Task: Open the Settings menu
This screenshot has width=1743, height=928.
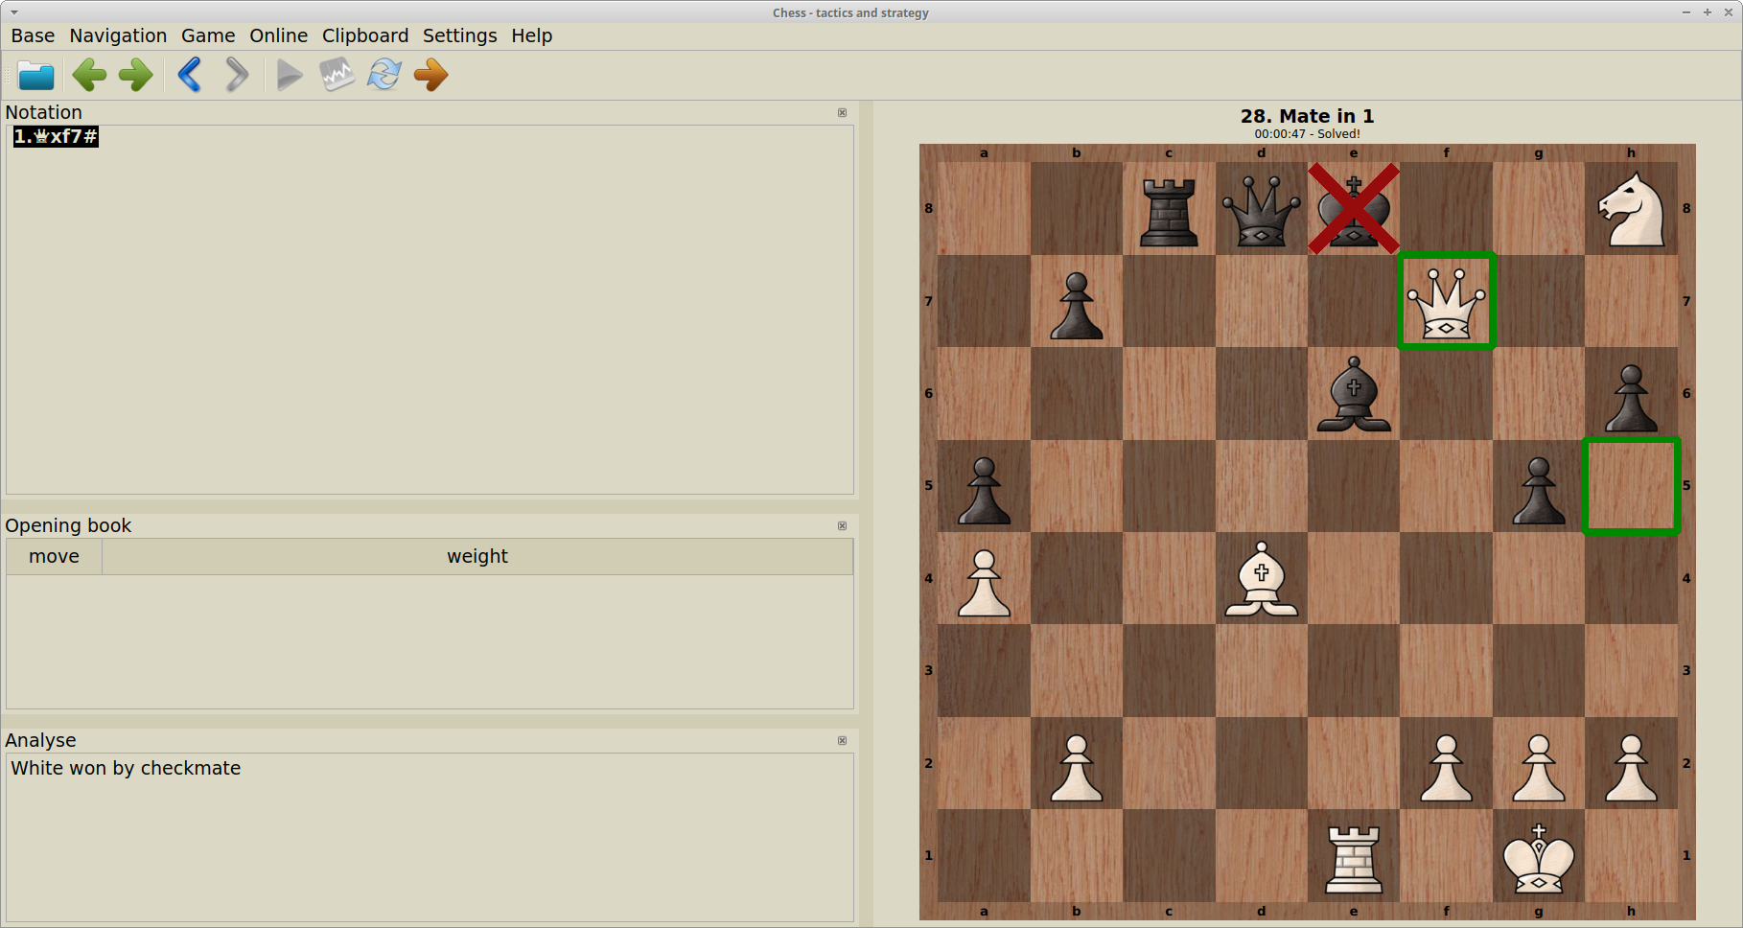Action: coord(459,35)
